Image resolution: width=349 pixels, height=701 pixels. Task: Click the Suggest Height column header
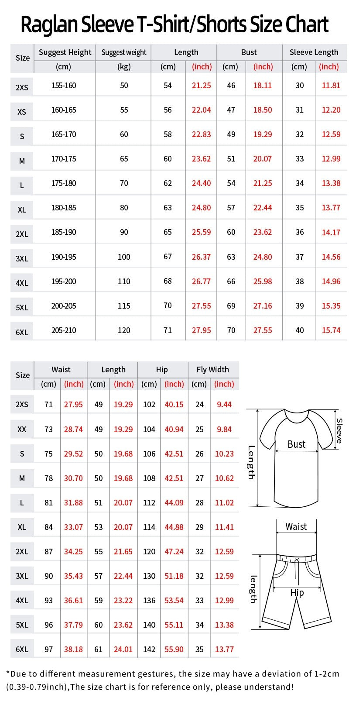pyautogui.click(x=65, y=52)
